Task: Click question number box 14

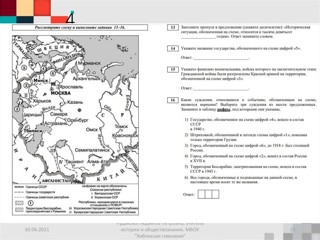Action: (x=173, y=49)
